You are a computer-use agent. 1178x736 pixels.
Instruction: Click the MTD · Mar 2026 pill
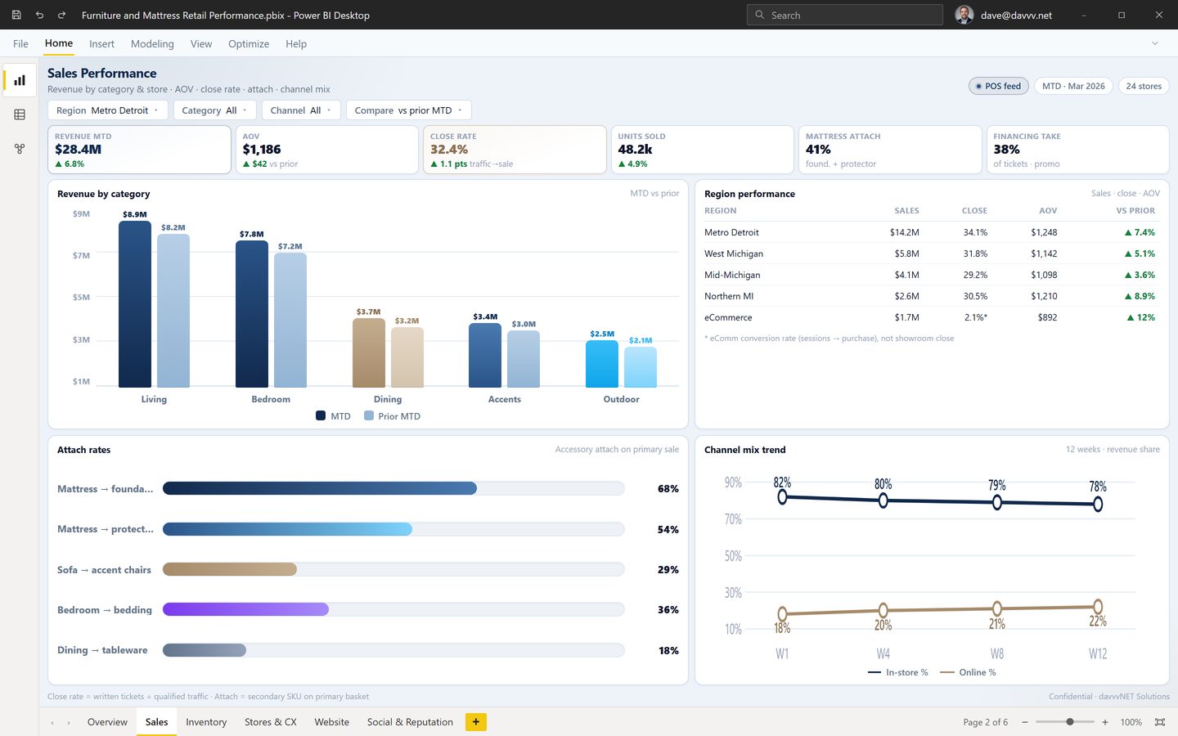point(1073,86)
